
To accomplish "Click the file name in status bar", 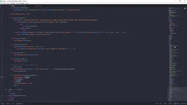I will (x=3, y=104).
